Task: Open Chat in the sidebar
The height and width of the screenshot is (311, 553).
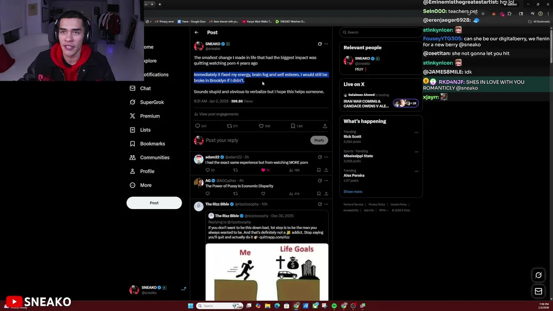Action: (x=140, y=88)
